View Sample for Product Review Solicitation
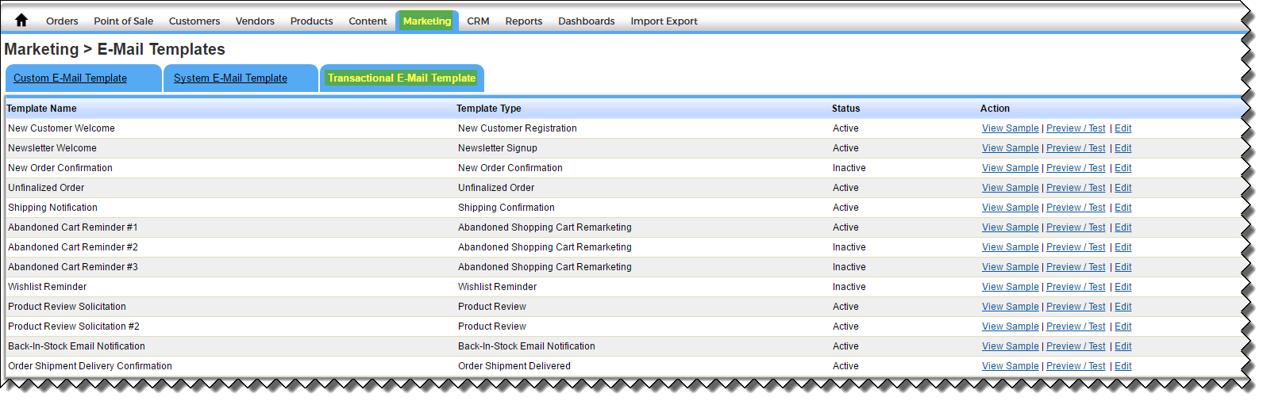Image resolution: width=1263 pixels, height=401 pixels. 1010,307
